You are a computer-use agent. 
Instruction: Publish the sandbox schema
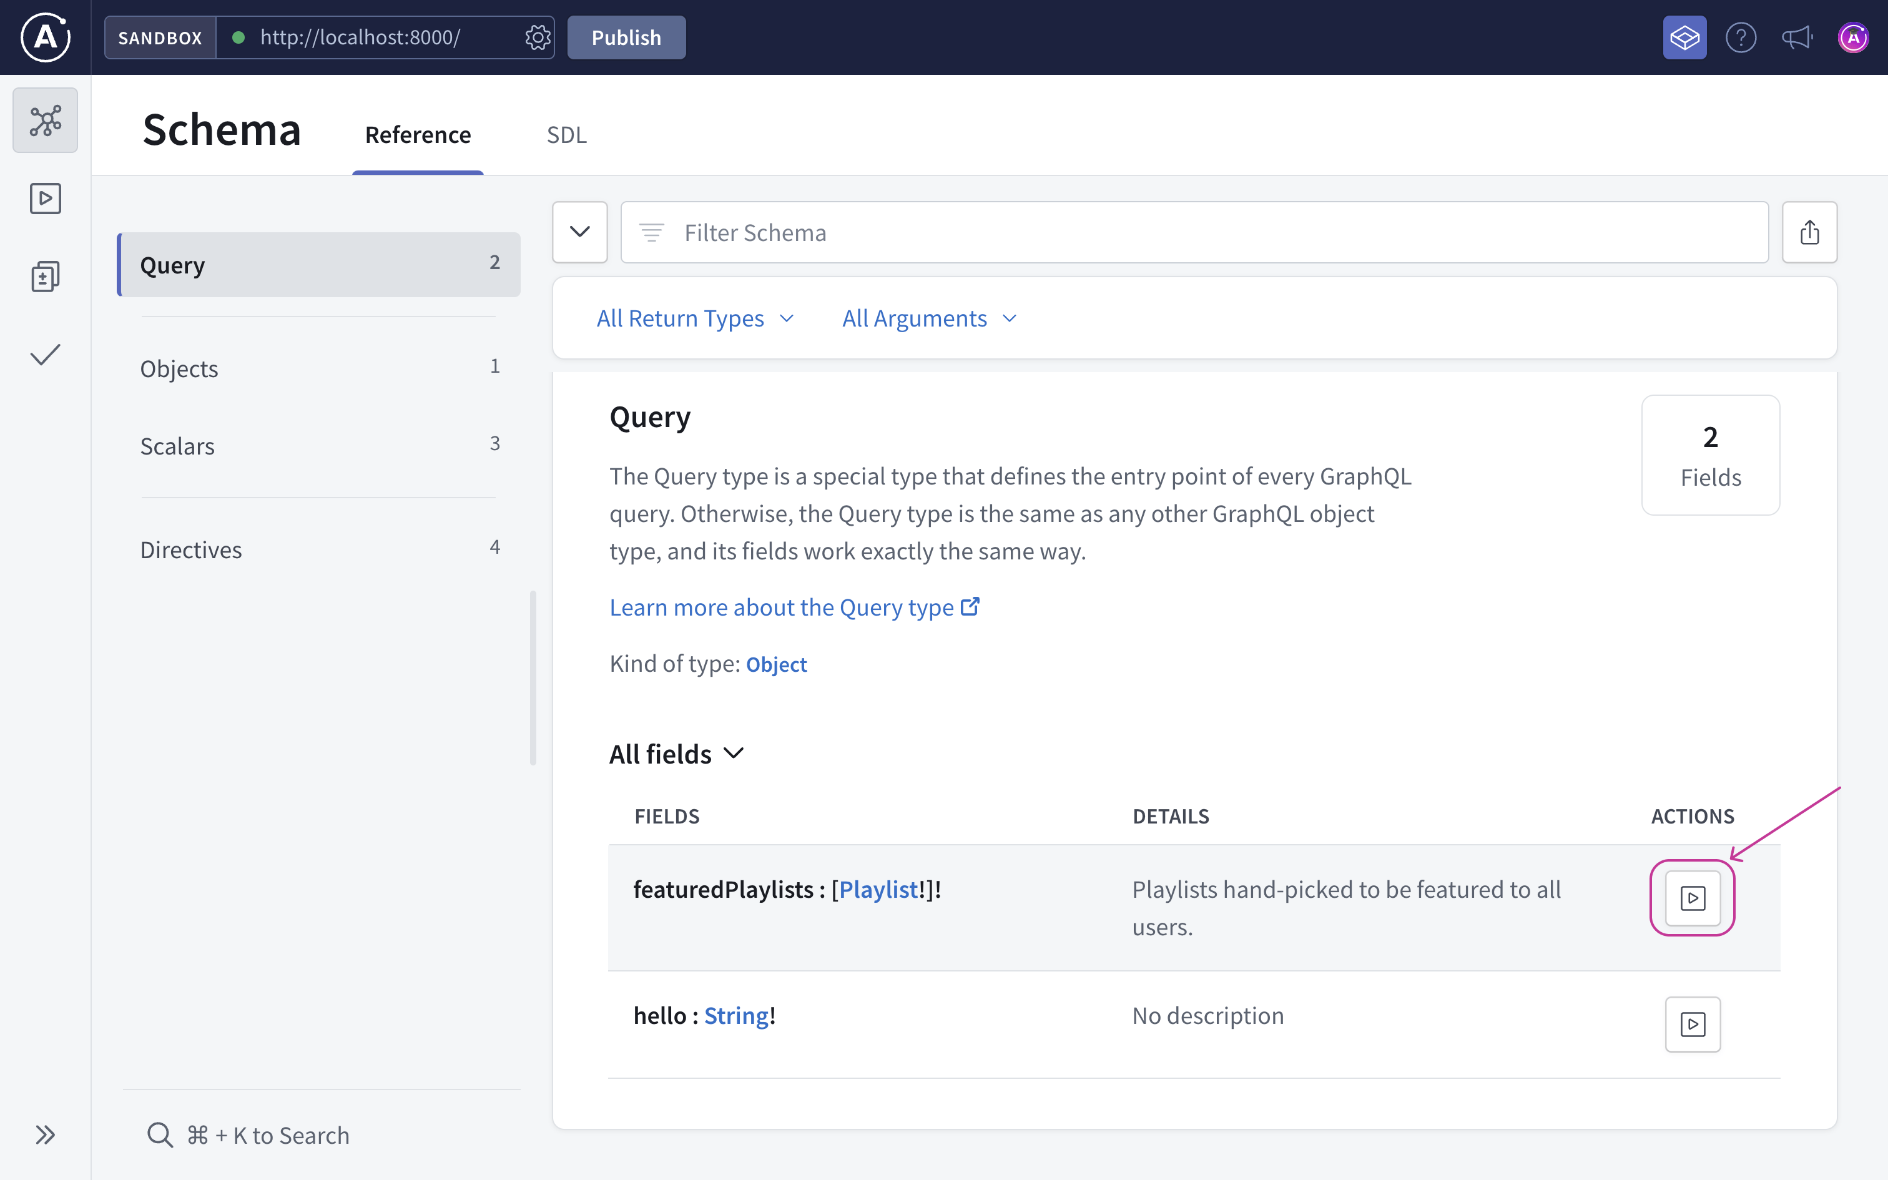click(626, 37)
